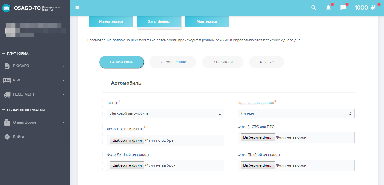Select the 4 Полис step
384x185 pixels.
266,62
